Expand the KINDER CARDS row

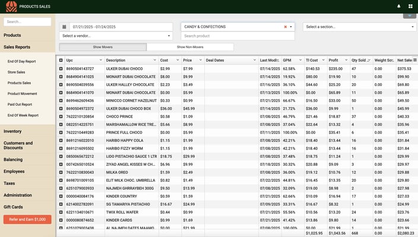[x=61, y=220]
